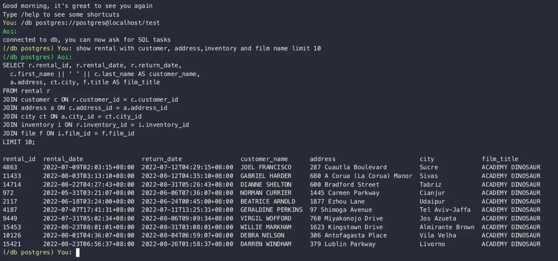Click the rental_id column header

(x=19, y=159)
